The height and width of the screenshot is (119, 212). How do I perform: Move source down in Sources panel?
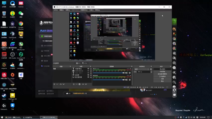tap(86, 84)
